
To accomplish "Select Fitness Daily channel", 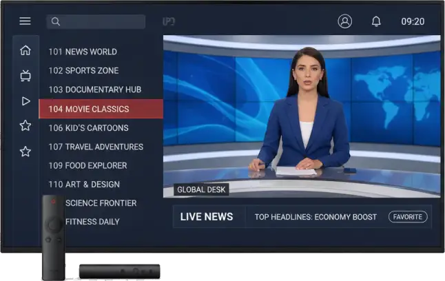I will [92, 222].
